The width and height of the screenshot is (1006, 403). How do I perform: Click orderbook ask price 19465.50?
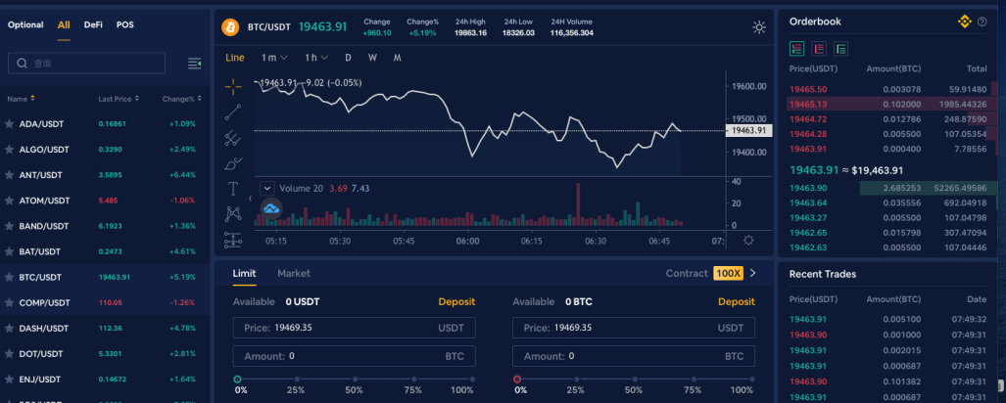point(808,90)
